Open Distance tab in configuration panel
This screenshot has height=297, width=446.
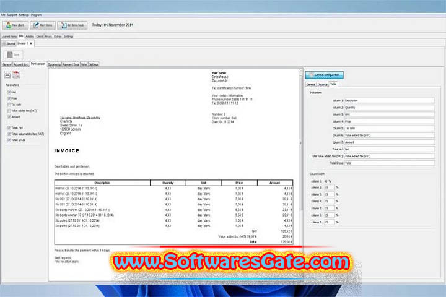pyautogui.click(x=323, y=85)
